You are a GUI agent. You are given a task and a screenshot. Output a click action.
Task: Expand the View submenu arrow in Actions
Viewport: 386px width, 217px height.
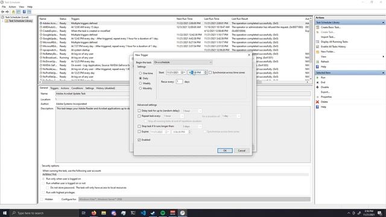(384, 57)
